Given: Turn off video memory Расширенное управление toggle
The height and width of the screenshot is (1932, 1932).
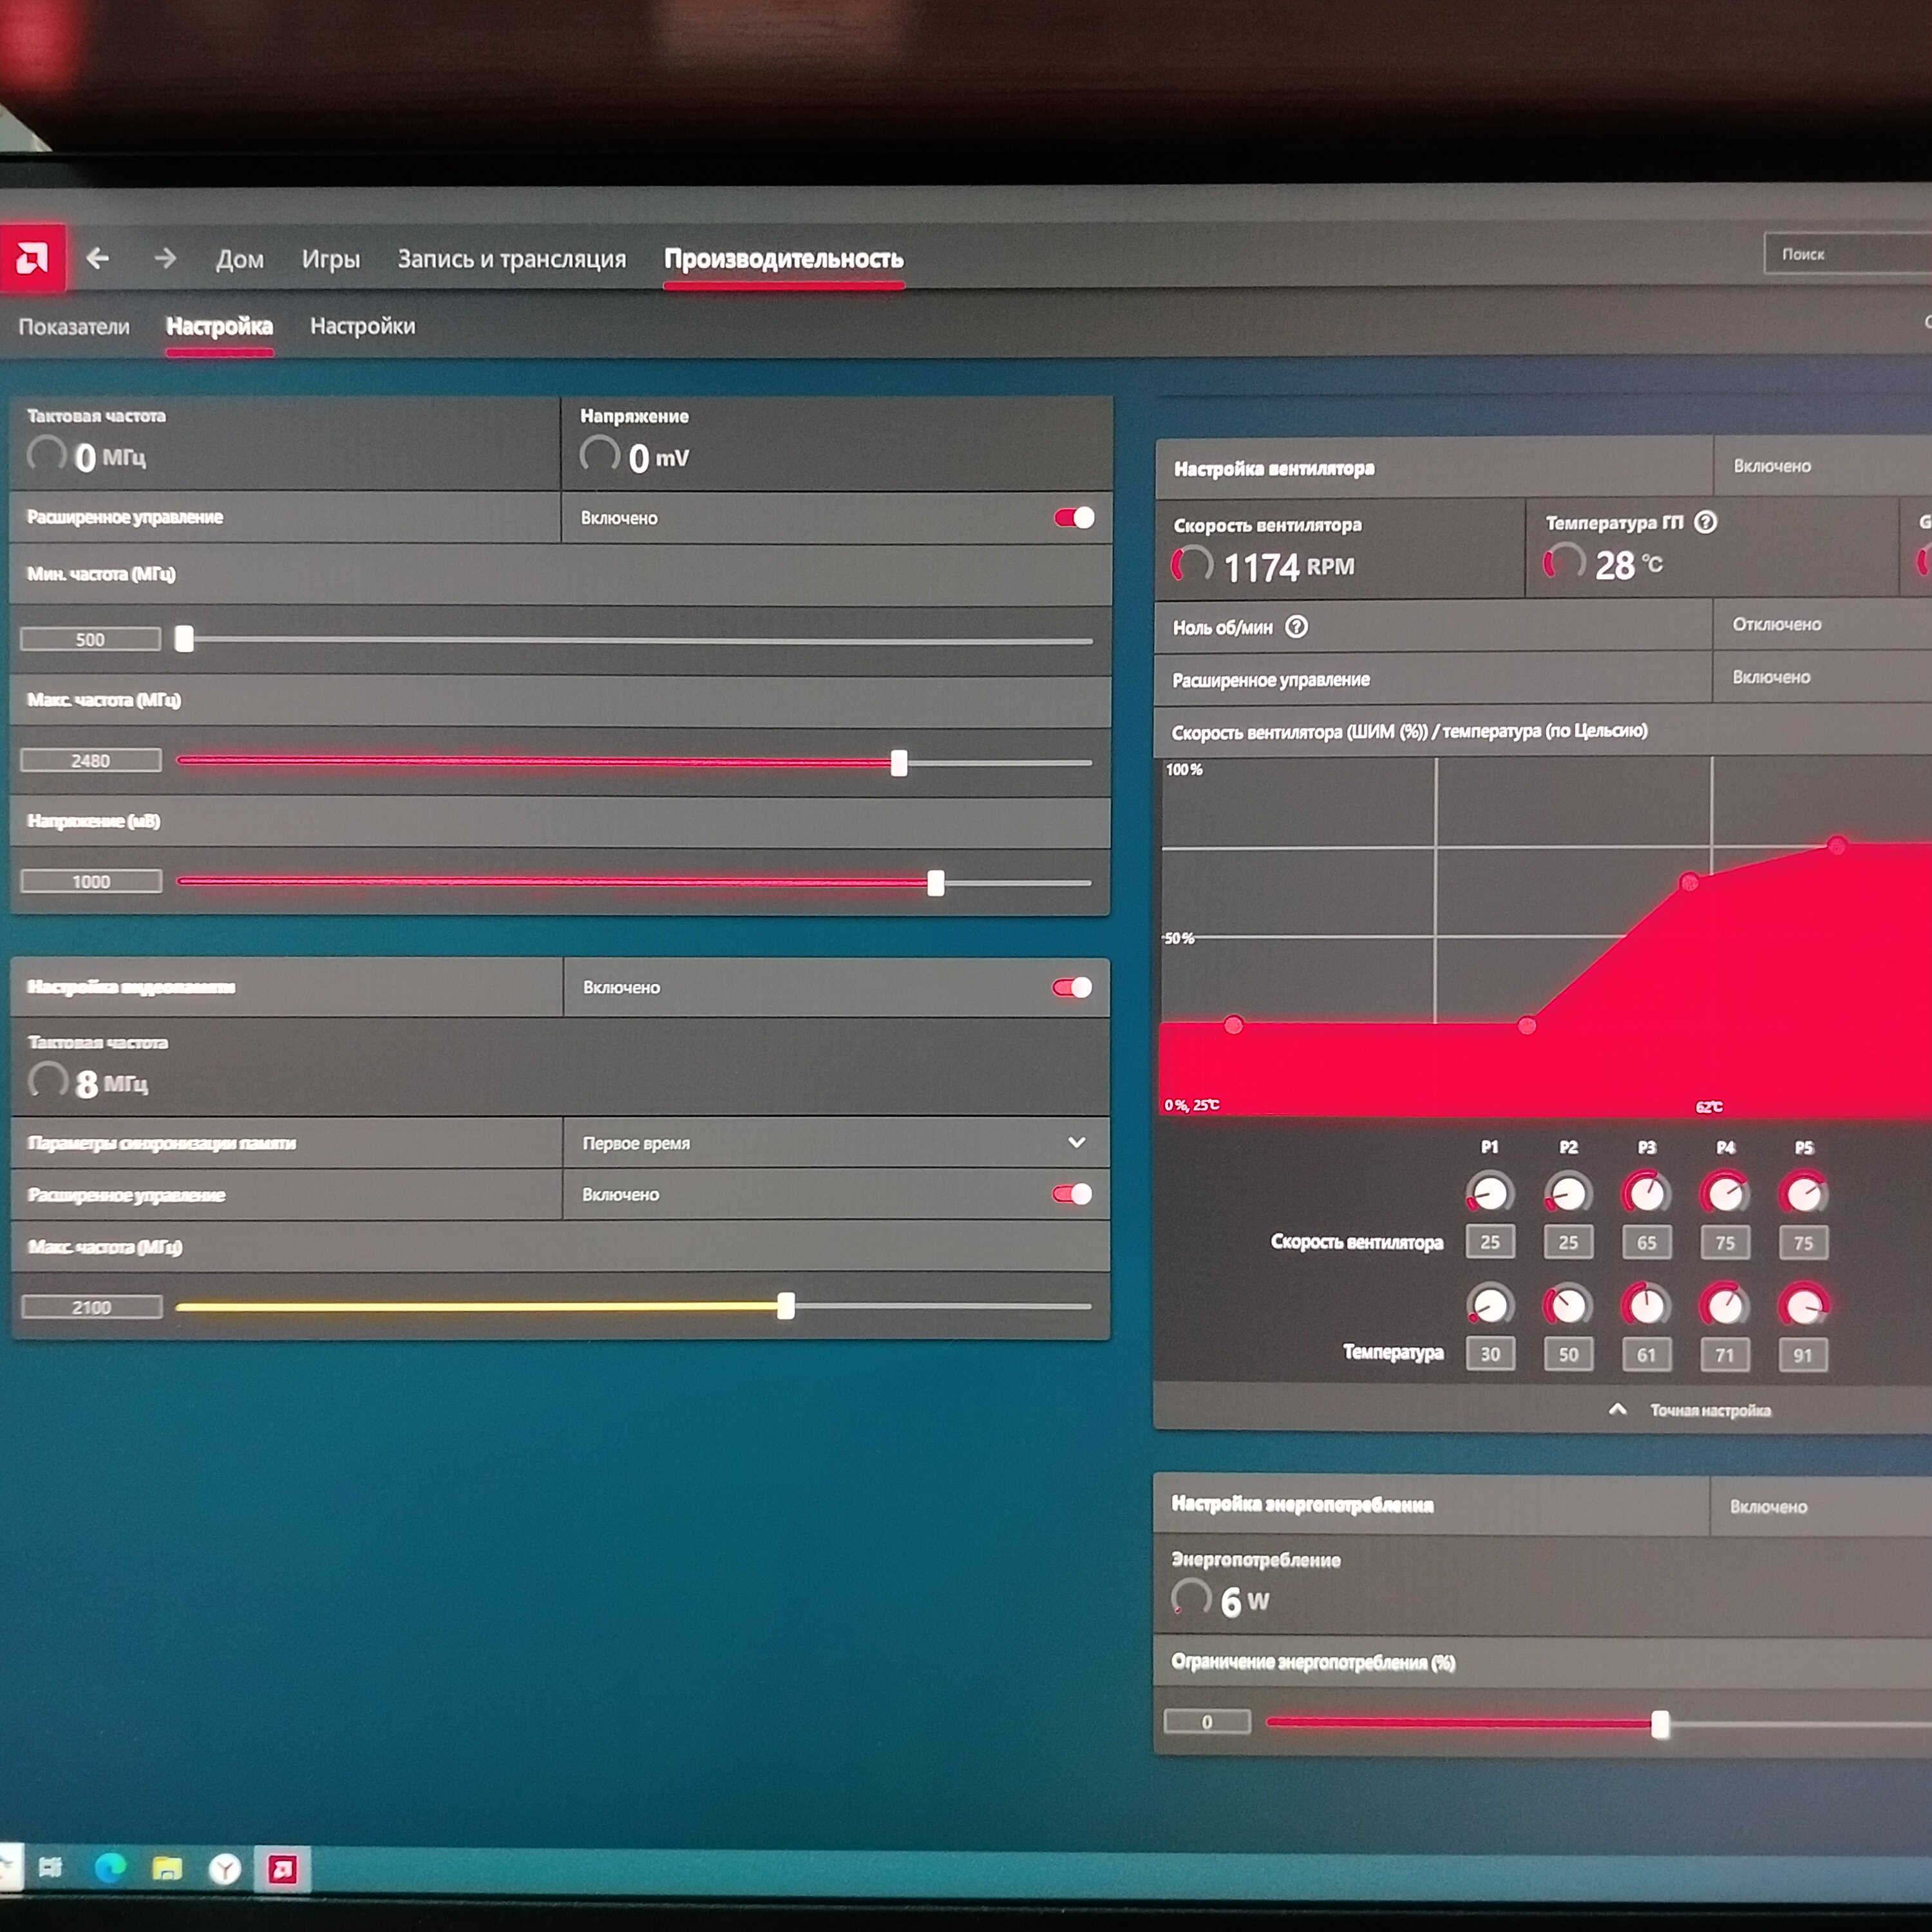Looking at the screenshot, I should click(1072, 1194).
